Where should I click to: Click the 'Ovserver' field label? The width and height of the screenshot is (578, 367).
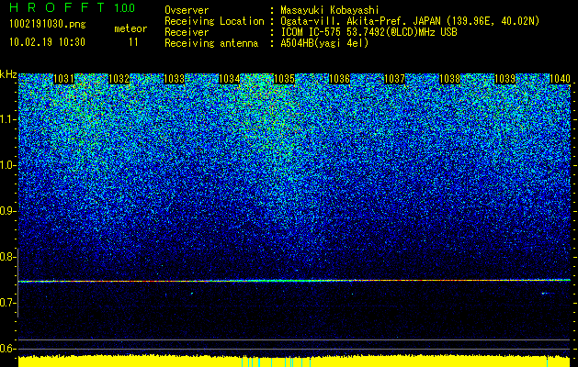coord(187,10)
